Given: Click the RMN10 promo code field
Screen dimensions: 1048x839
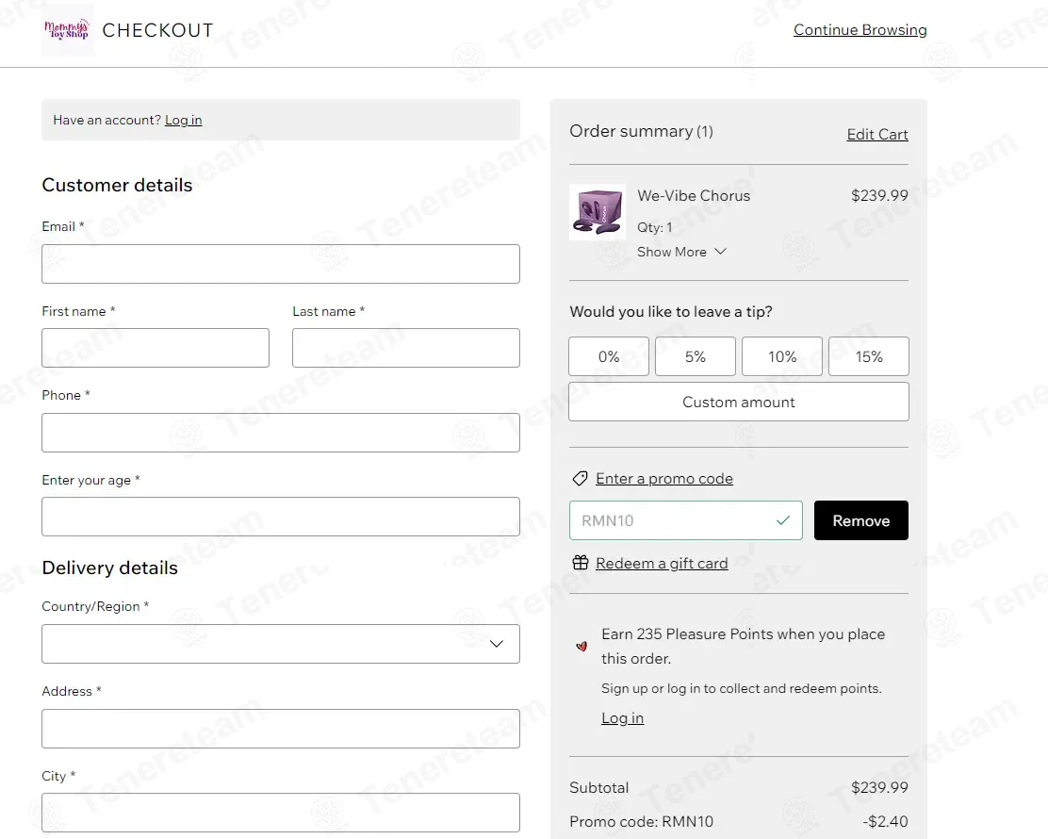Looking at the screenshot, I should click(x=686, y=520).
